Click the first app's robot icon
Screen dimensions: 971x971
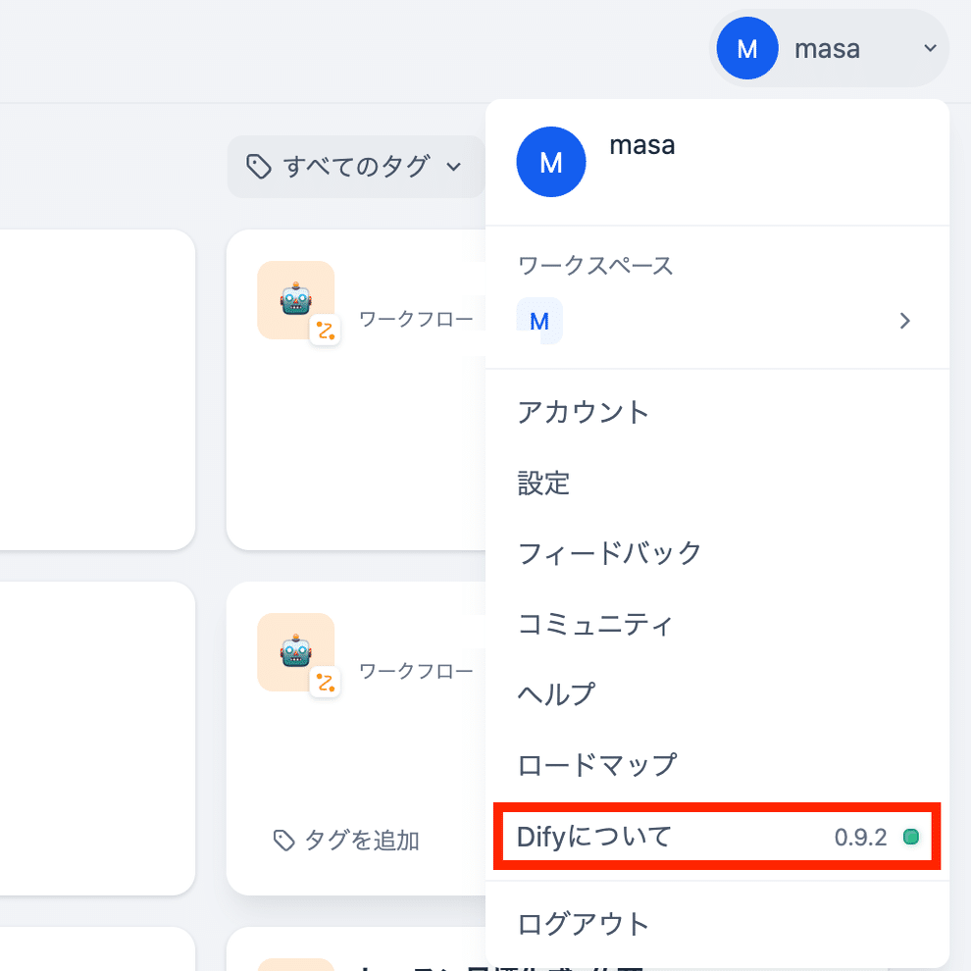coord(295,299)
